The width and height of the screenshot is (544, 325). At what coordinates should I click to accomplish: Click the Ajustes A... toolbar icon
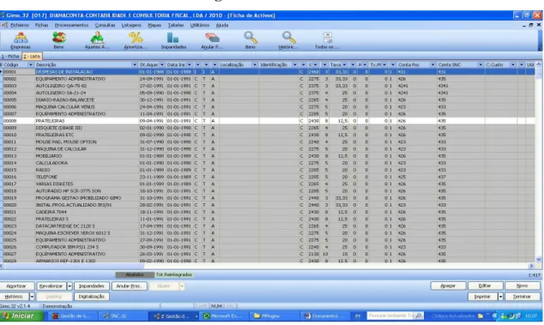click(x=97, y=40)
